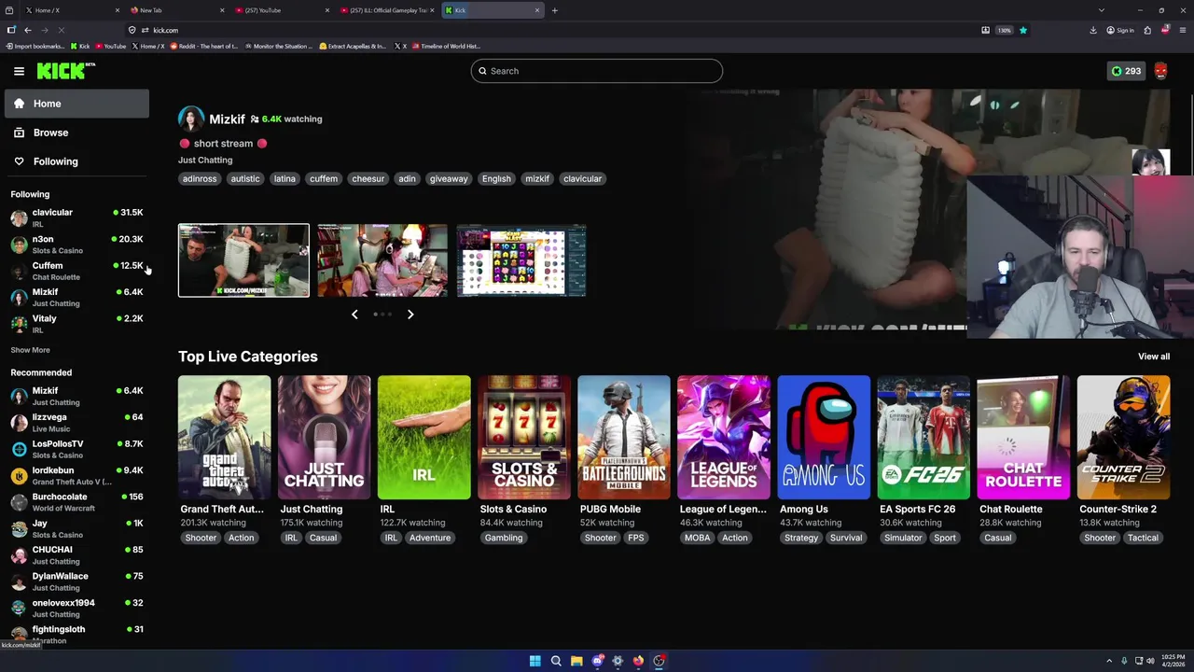This screenshot has width=1194, height=672.
Task: Open the list all tabs chevron
Action: pos(1102,10)
